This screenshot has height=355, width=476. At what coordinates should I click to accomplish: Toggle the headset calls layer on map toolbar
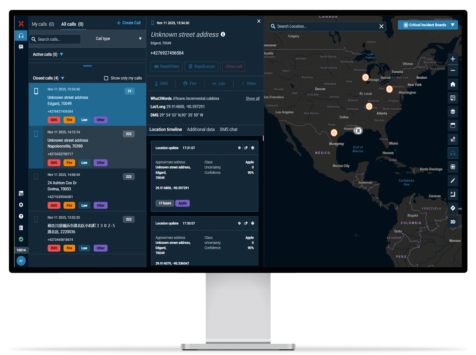tap(453, 153)
